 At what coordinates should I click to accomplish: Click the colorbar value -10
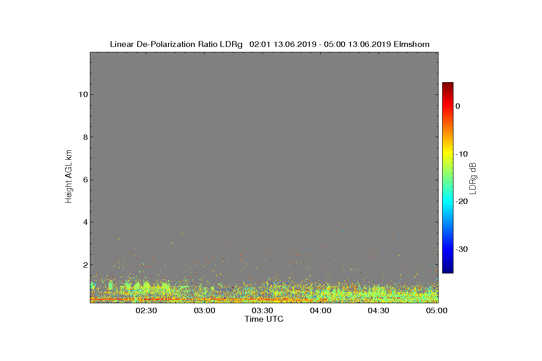[x=462, y=154]
